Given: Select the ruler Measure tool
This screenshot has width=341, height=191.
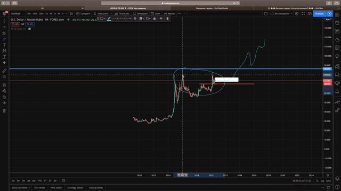Looking at the screenshot, I should click(x=4, y=71).
